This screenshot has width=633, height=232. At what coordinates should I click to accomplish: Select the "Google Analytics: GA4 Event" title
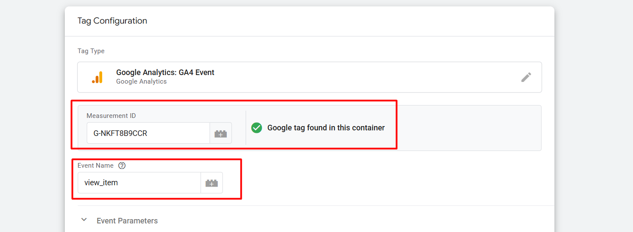tap(165, 72)
